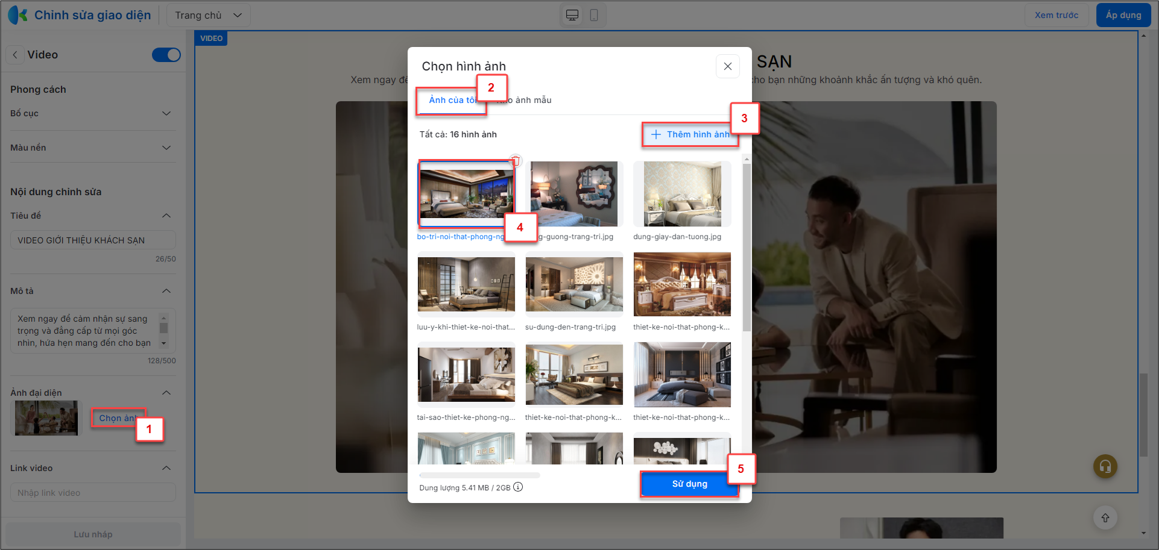Click the Chọn ảnh link
Screen dimensions: 1159x550
pyautogui.click(x=118, y=418)
